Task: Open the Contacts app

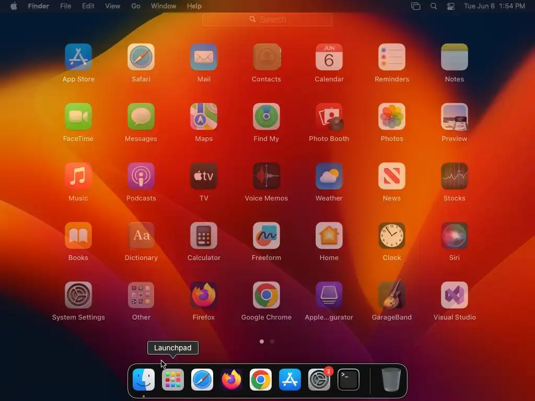Action: [x=266, y=57]
